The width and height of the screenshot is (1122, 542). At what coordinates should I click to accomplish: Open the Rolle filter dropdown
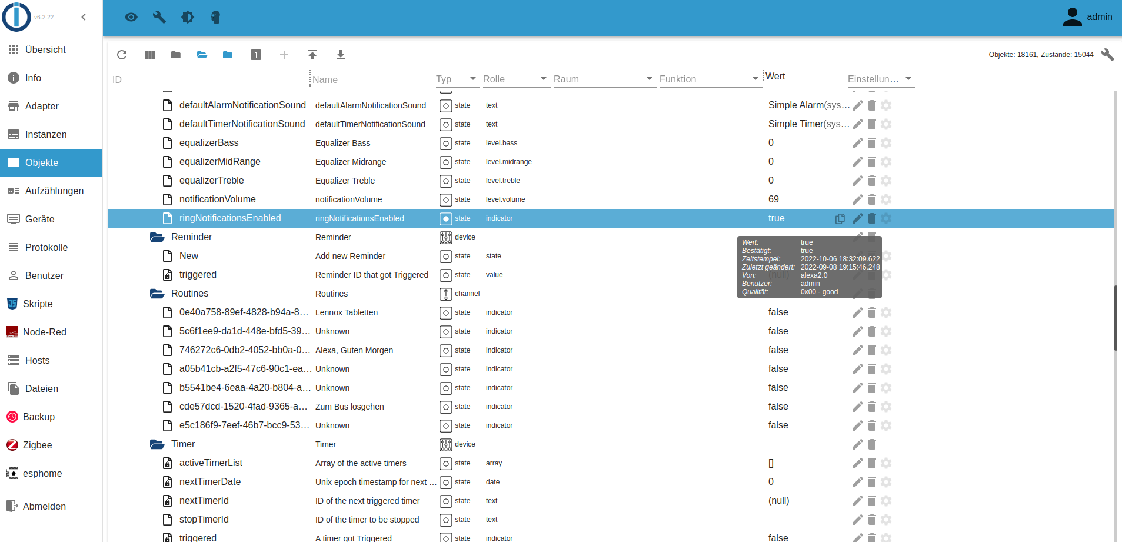(515, 79)
